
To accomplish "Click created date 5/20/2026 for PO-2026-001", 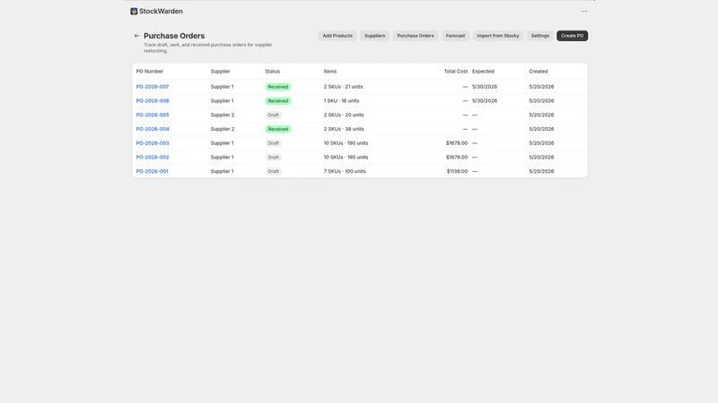I will click(x=541, y=171).
